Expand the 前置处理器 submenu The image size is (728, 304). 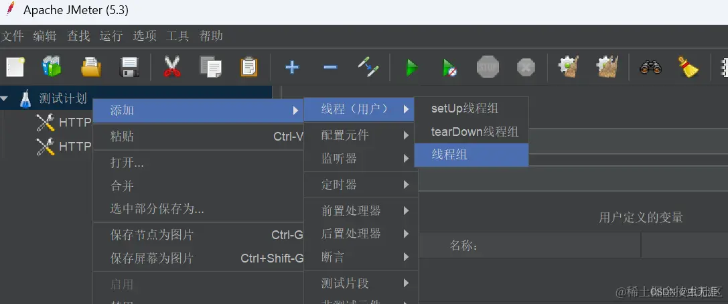click(x=360, y=211)
